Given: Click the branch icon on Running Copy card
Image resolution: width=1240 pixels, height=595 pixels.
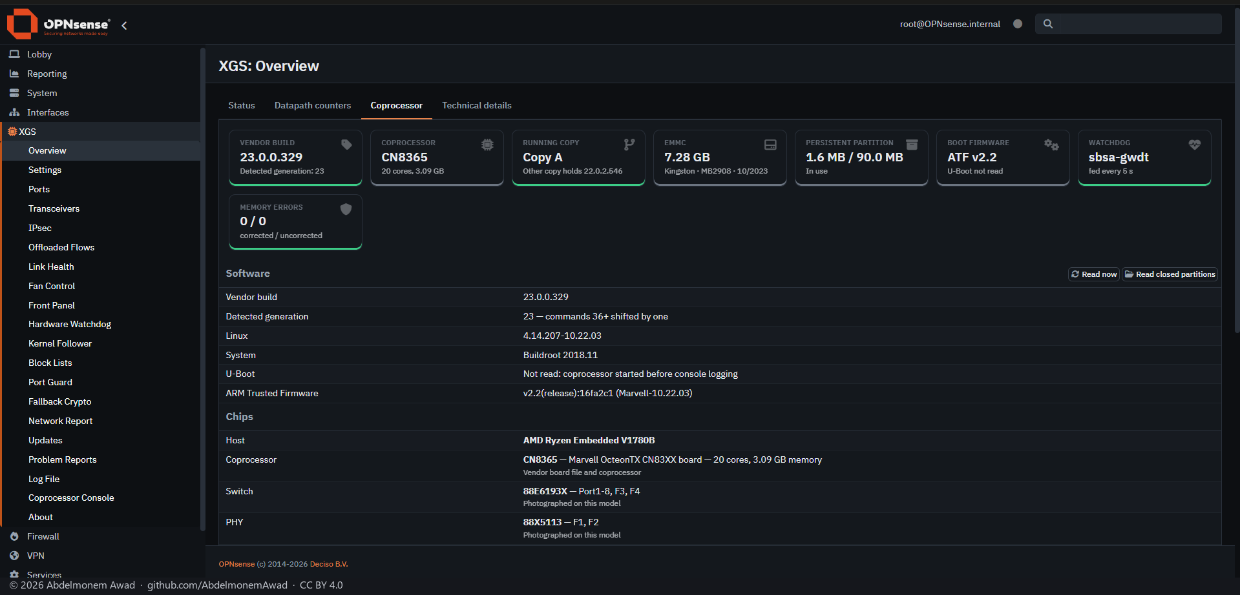Looking at the screenshot, I should 629,145.
